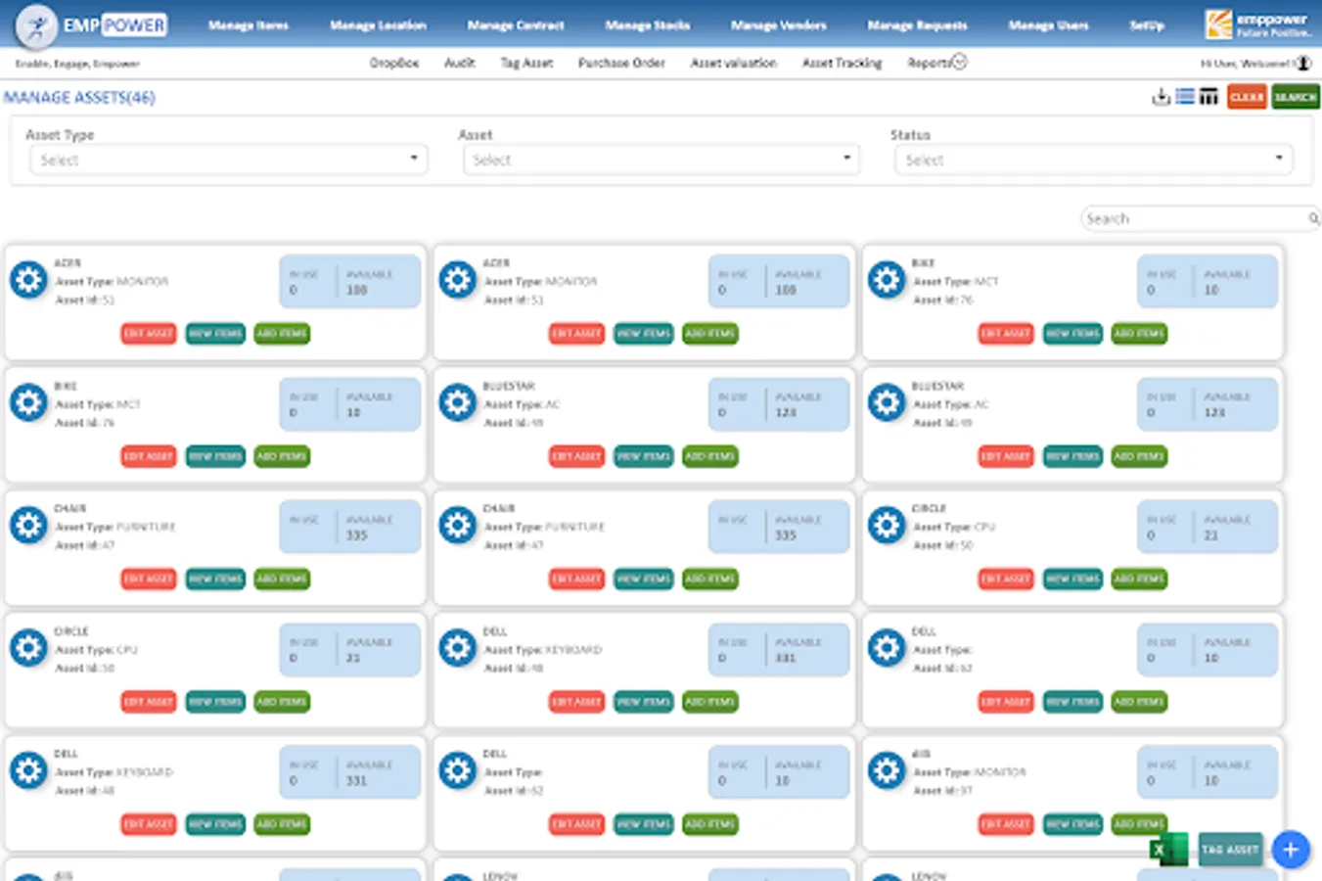Switch to list view icon
Viewport: 1322px width, 881px height.
1185,97
